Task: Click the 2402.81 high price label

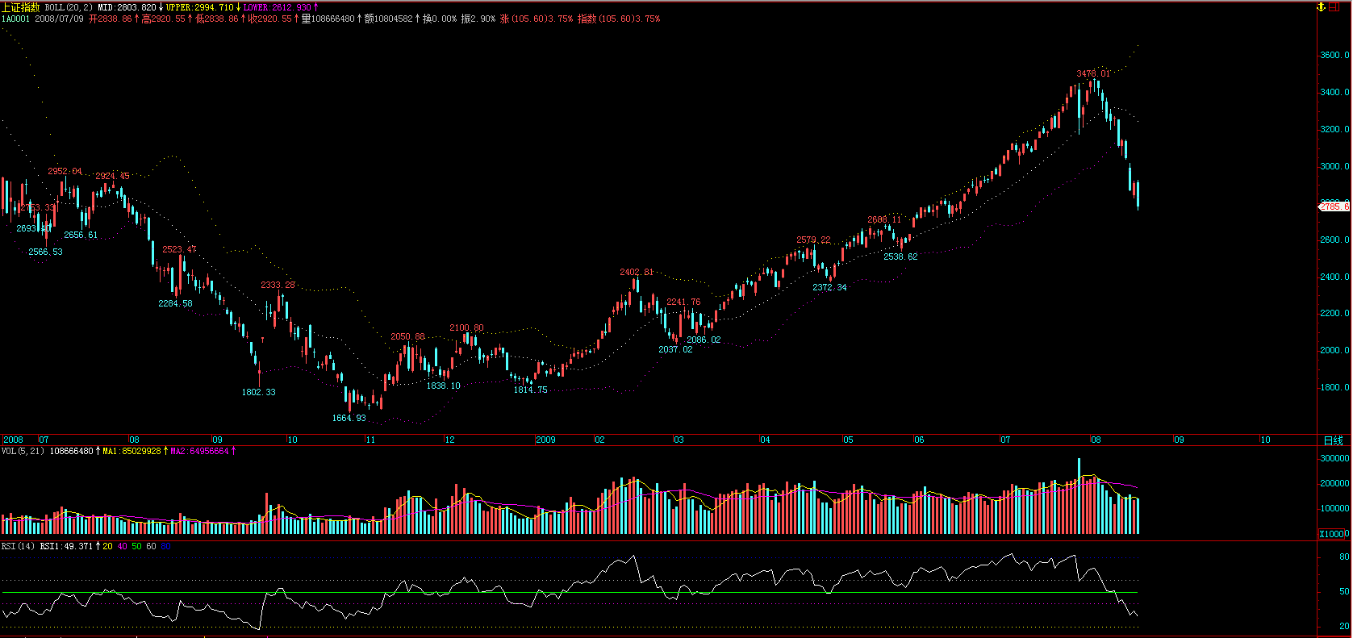Action: click(x=637, y=273)
